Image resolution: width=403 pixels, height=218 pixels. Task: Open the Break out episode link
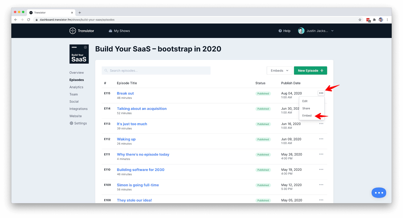[x=125, y=93]
